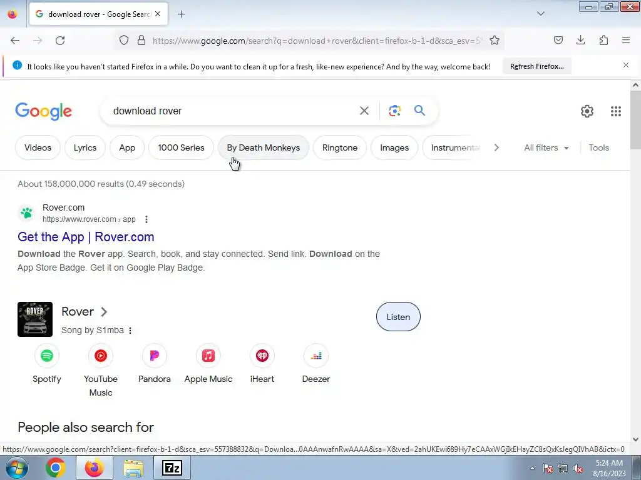The width and height of the screenshot is (641, 480).
Task: Open the All filters dropdown
Action: (x=546, y=147)
